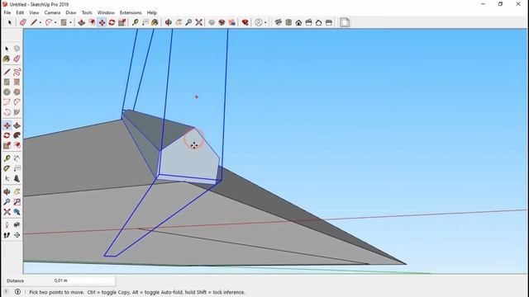Open the Camera menu
529x297 pixels.
coord(52,12)
